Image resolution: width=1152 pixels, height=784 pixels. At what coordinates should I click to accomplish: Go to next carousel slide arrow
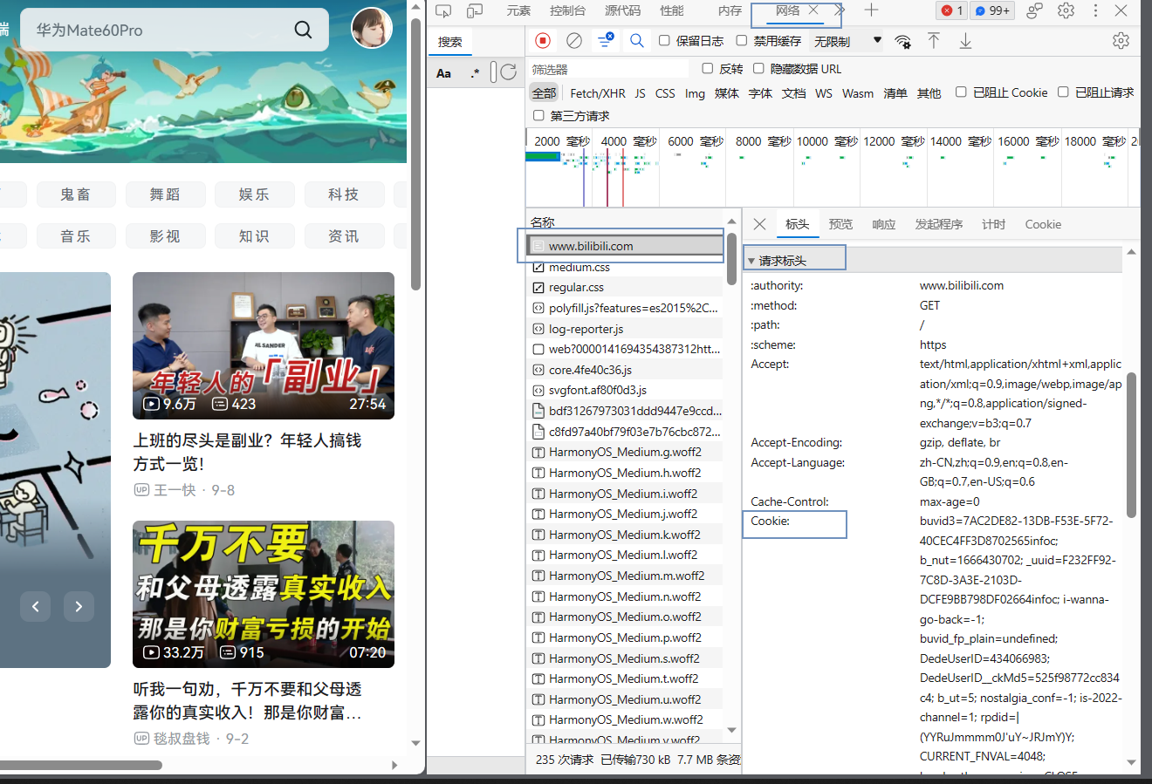[79, 606]
